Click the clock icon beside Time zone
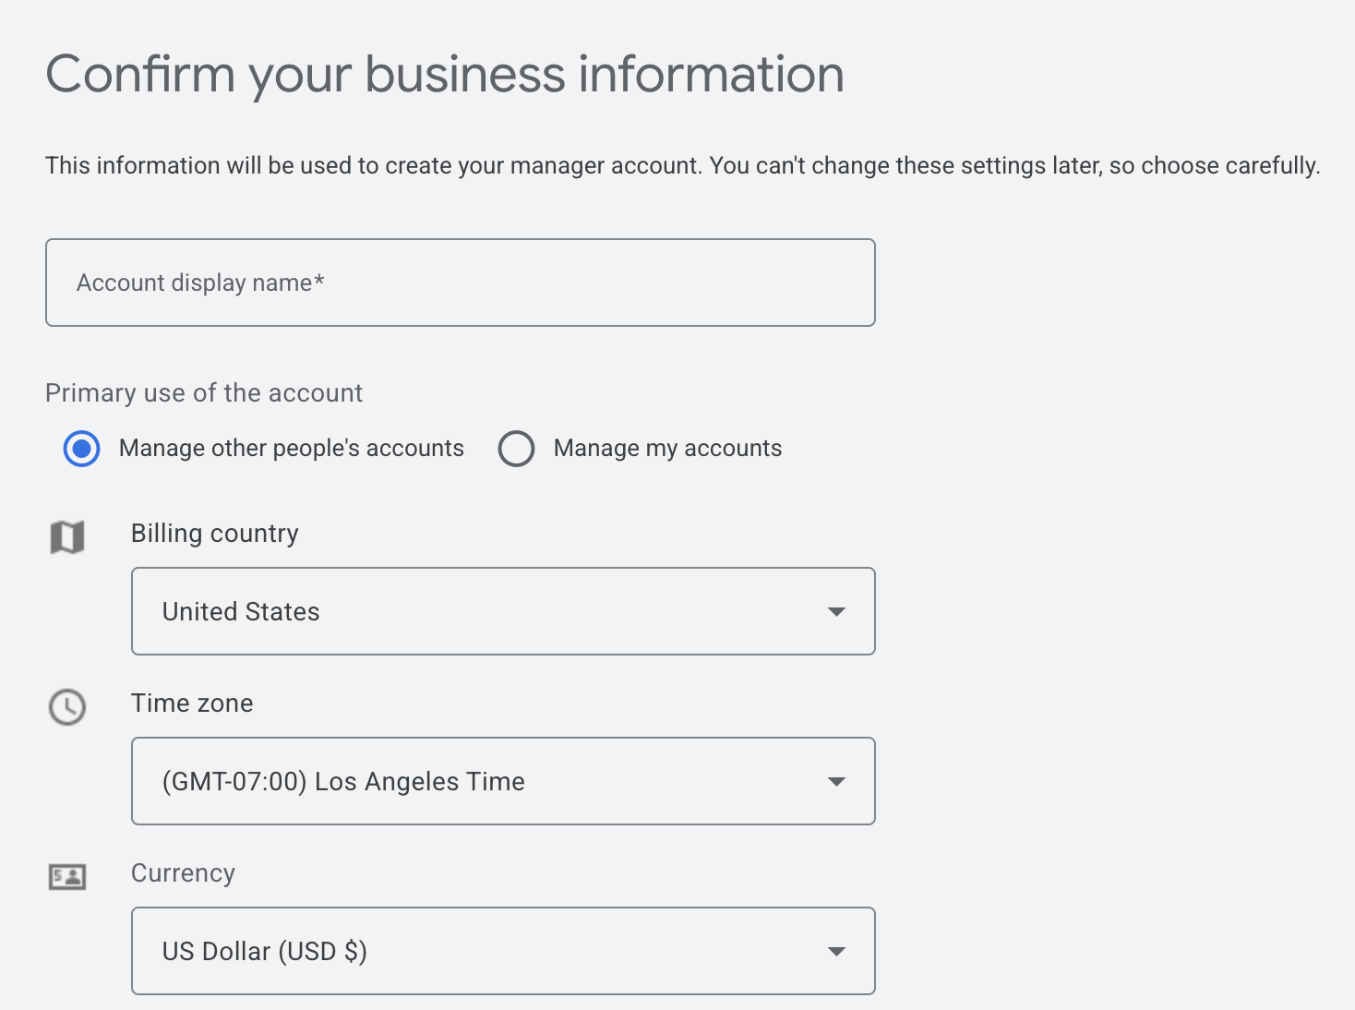This screenshot has height=1010, width=1355. click(x=67, y=707)
